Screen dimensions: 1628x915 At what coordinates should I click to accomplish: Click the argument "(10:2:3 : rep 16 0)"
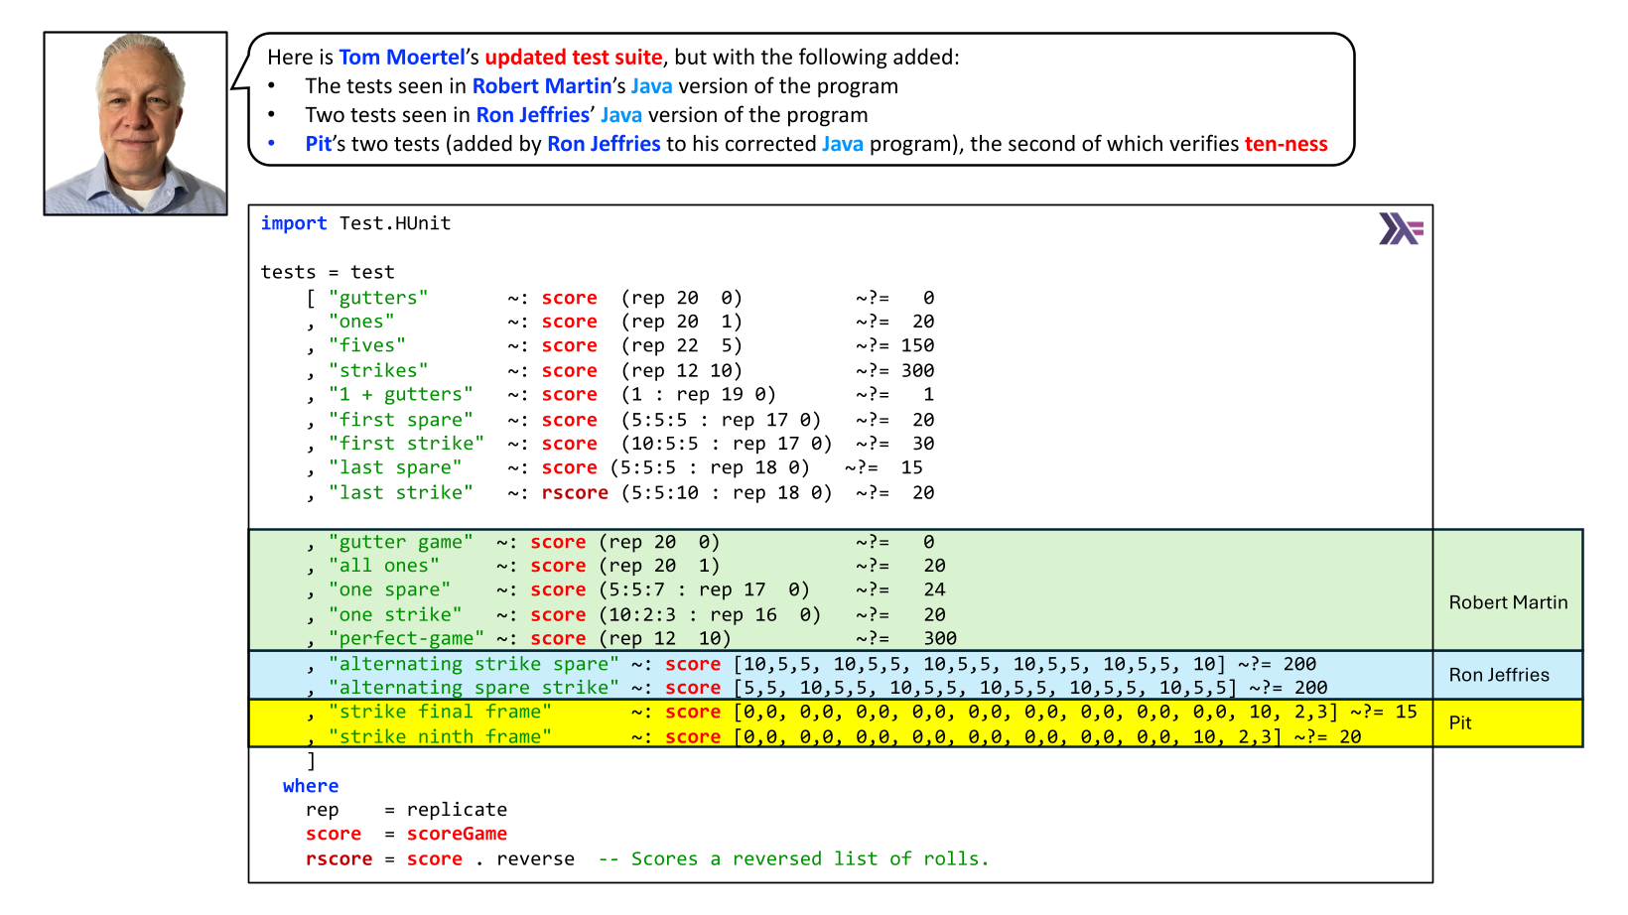point(710,614)
